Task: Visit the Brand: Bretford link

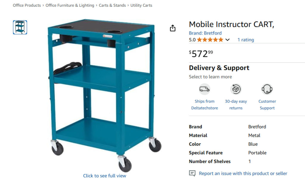Action: (205, 33)
